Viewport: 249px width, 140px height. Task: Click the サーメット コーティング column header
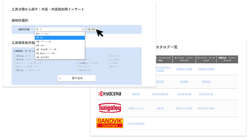[206, 59]
